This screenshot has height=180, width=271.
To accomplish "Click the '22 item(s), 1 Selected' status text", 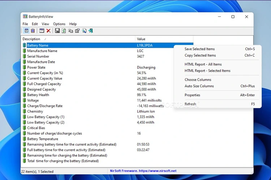I will click(37, 172).
